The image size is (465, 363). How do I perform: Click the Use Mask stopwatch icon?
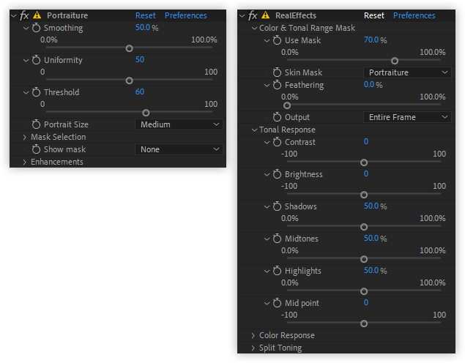point(277,40)
